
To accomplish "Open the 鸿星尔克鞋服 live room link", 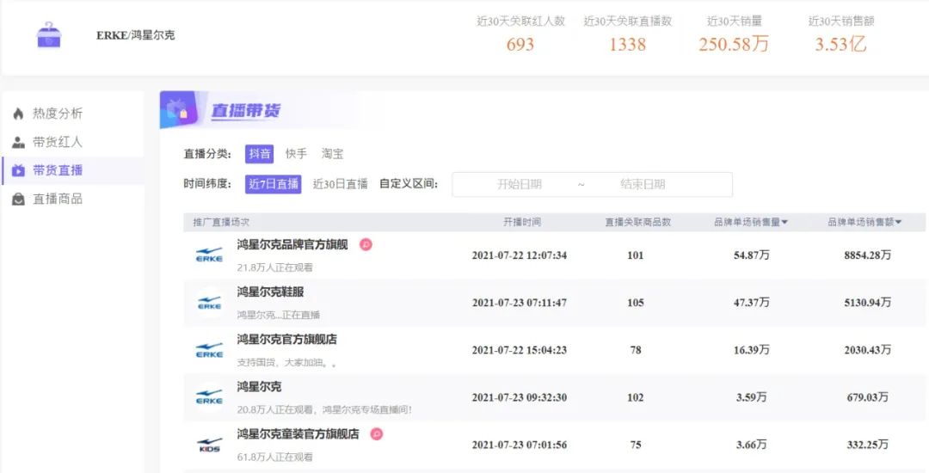I will 270,292.
